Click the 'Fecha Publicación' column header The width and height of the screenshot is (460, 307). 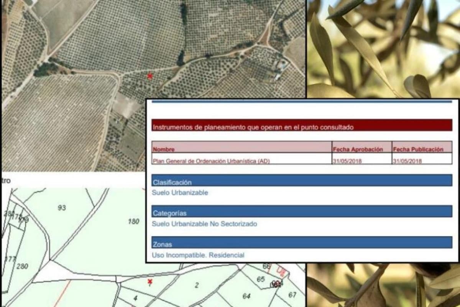422,147
